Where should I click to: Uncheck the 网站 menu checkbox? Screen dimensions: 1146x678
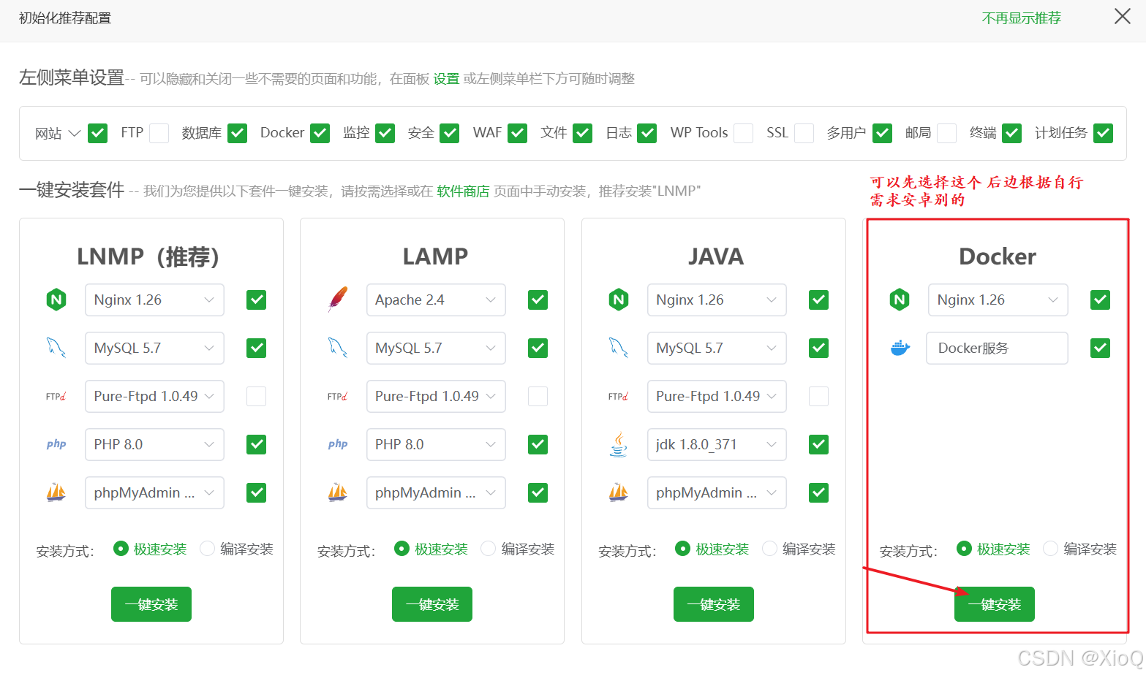point(97,133)
